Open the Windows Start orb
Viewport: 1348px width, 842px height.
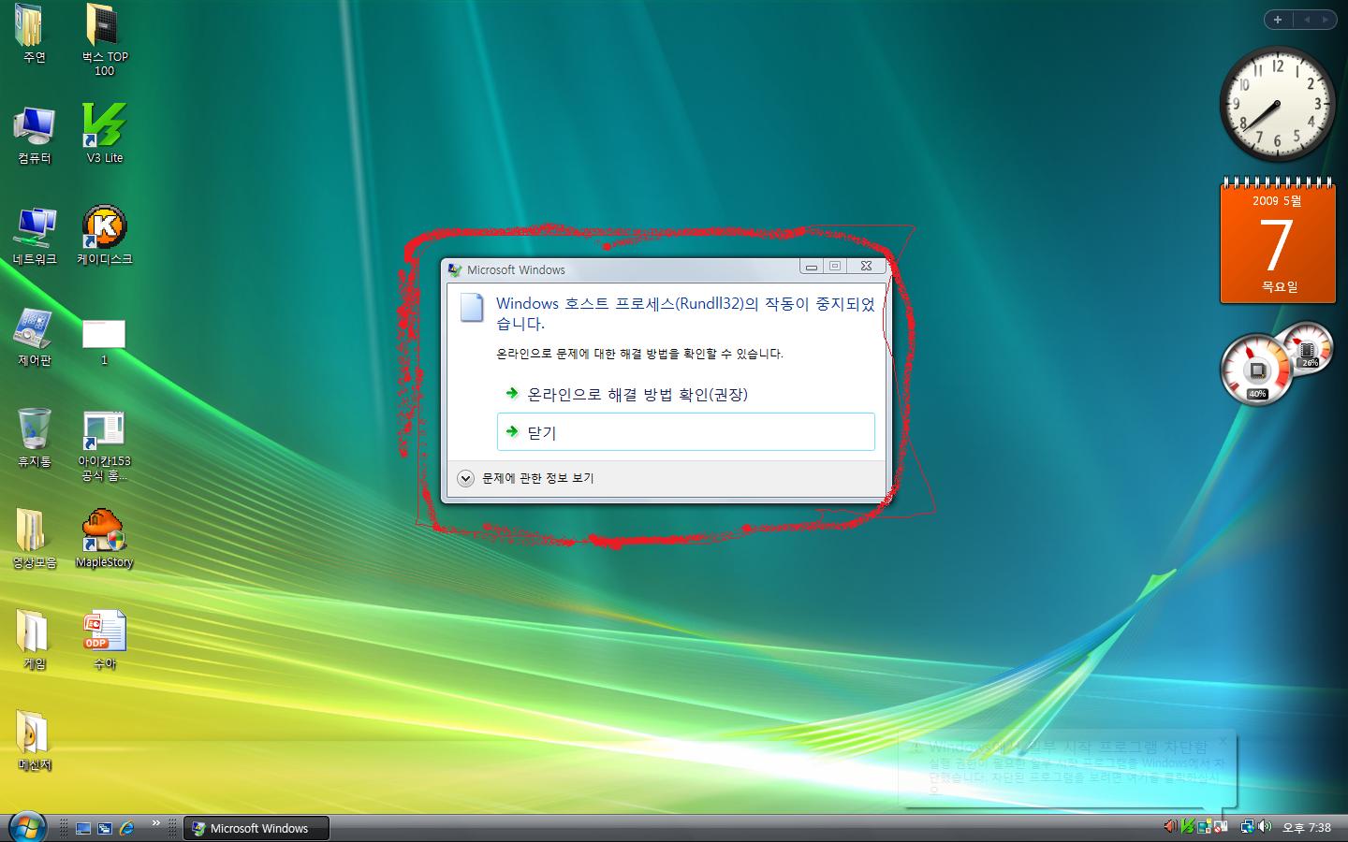click(x=27, y=827)
